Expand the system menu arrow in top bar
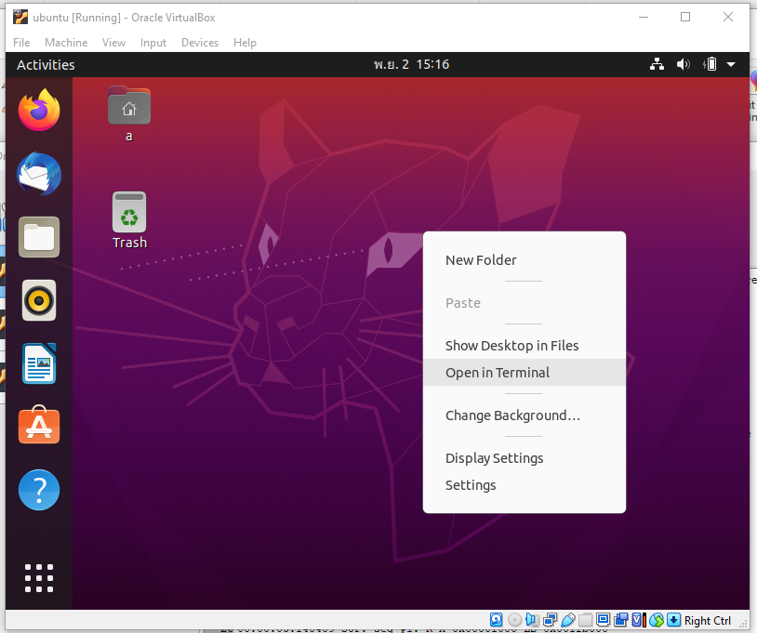 pyautogui.click(x=731, y=64)
